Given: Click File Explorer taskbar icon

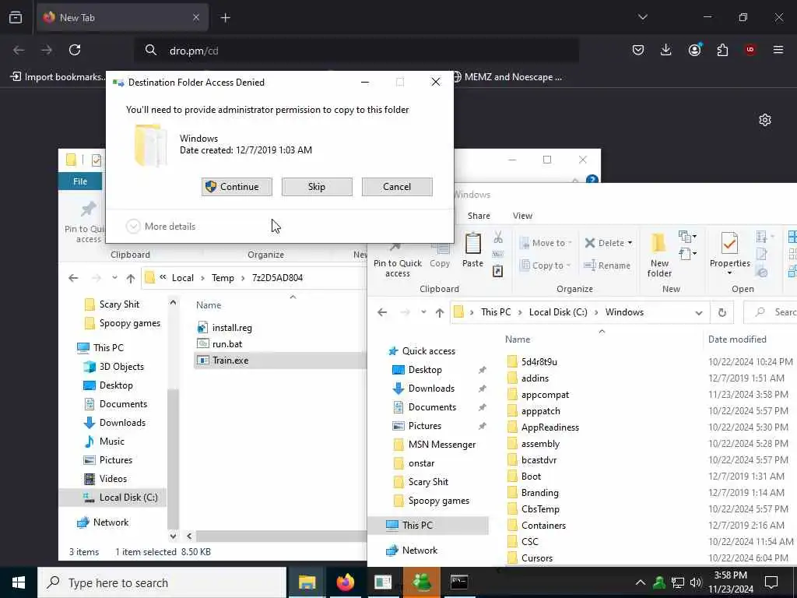Looking at the screenshot, I should click(307, 582).
